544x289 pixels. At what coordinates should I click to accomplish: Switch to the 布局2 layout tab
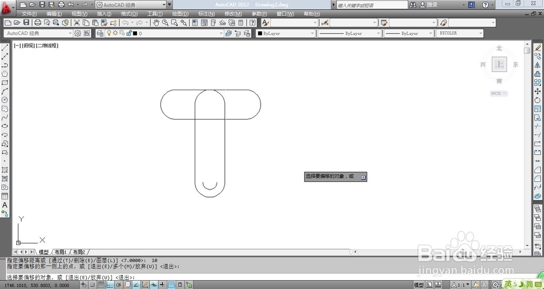[x=79, y=252]
